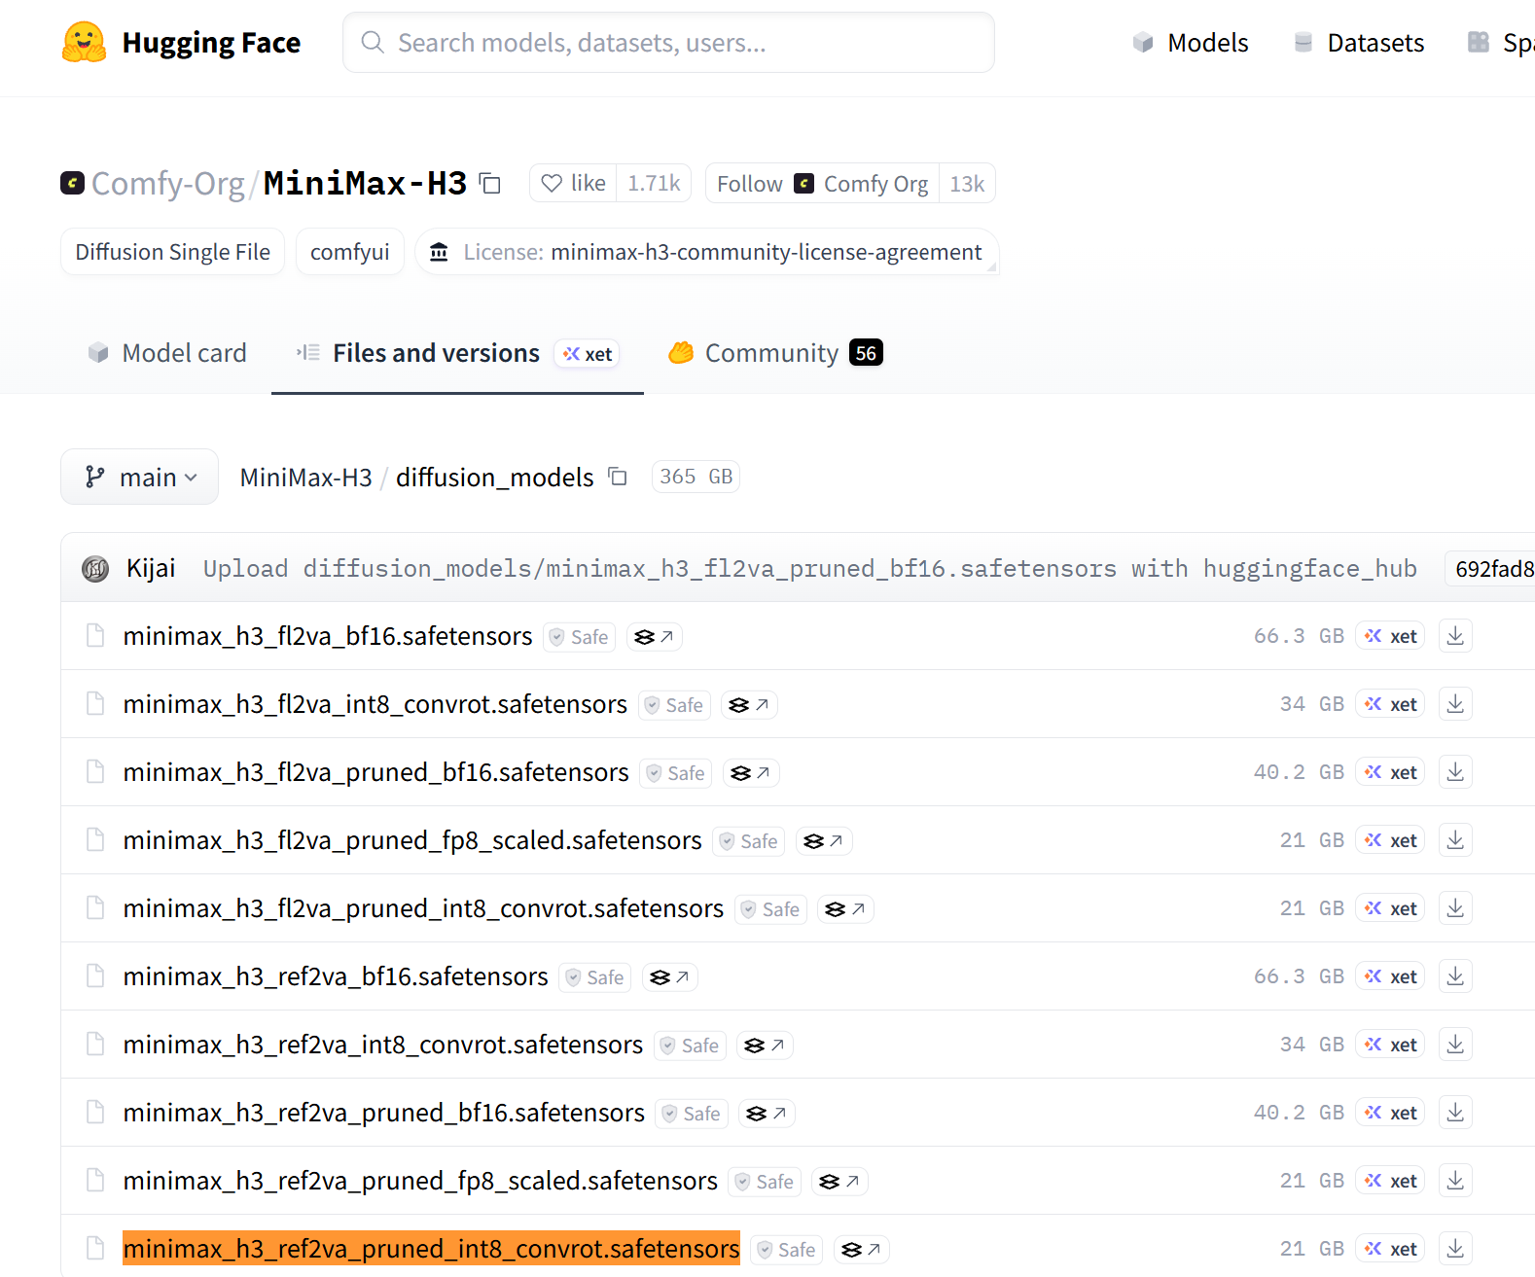Image resolution: width=1535 pixels, height=1277 pixels.
Task: Download minimax_h3_fl2va_bf16.safetensors
Action: click(x=1455, y=636)
